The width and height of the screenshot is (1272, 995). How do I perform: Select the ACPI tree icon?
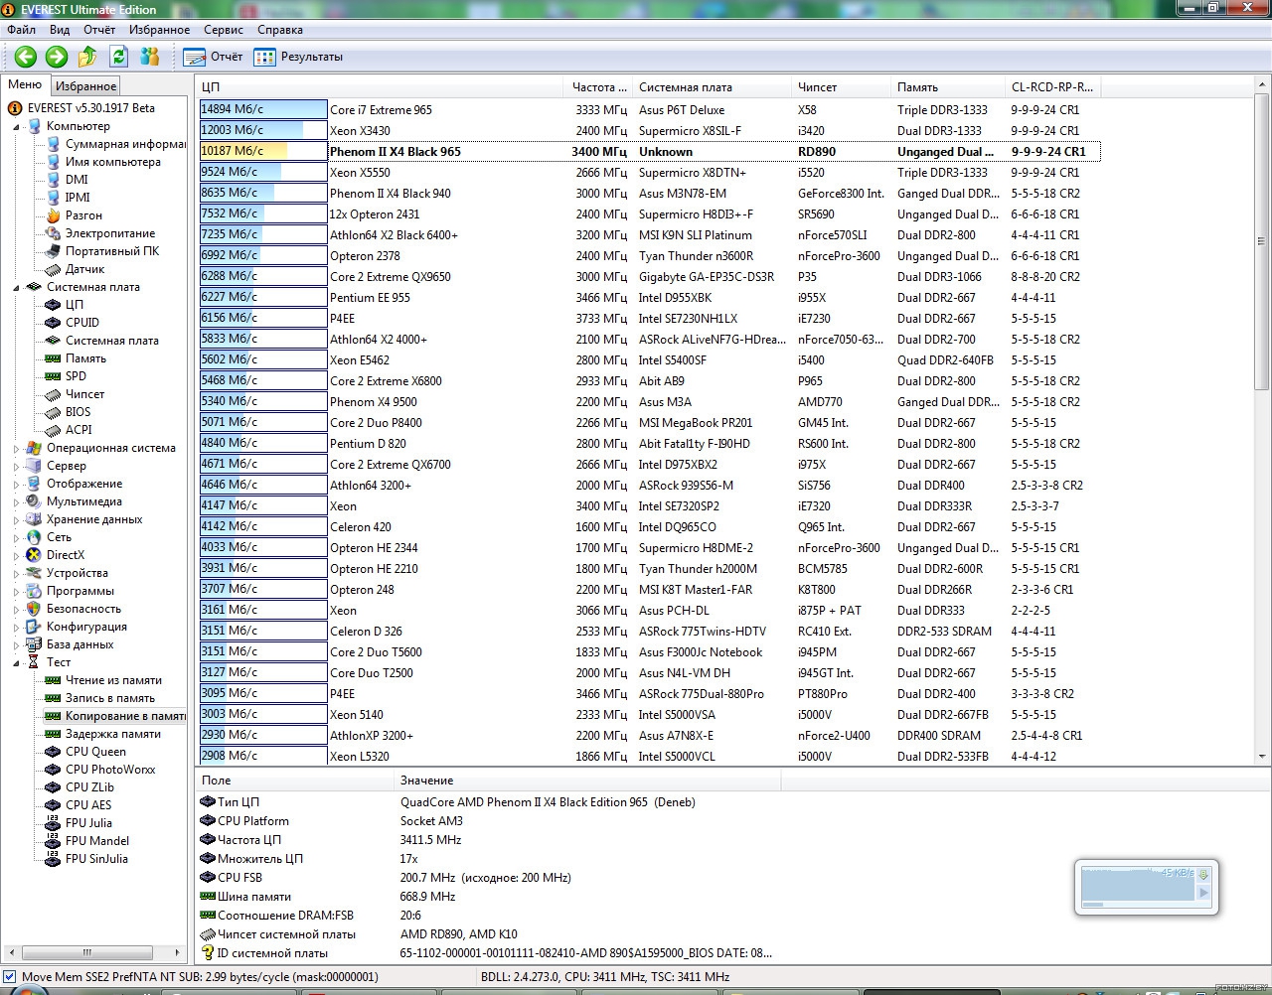click(x=54, y=430)
